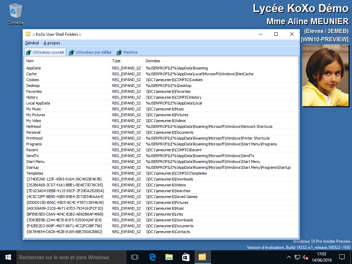
Task: Click the user photo of Aline Meunier
Action: pos(326,75)
